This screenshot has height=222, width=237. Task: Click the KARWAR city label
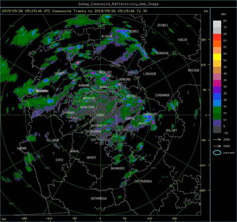tap(22, 148)
